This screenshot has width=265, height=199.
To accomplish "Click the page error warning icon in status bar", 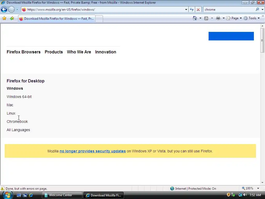I will (3, 189).
